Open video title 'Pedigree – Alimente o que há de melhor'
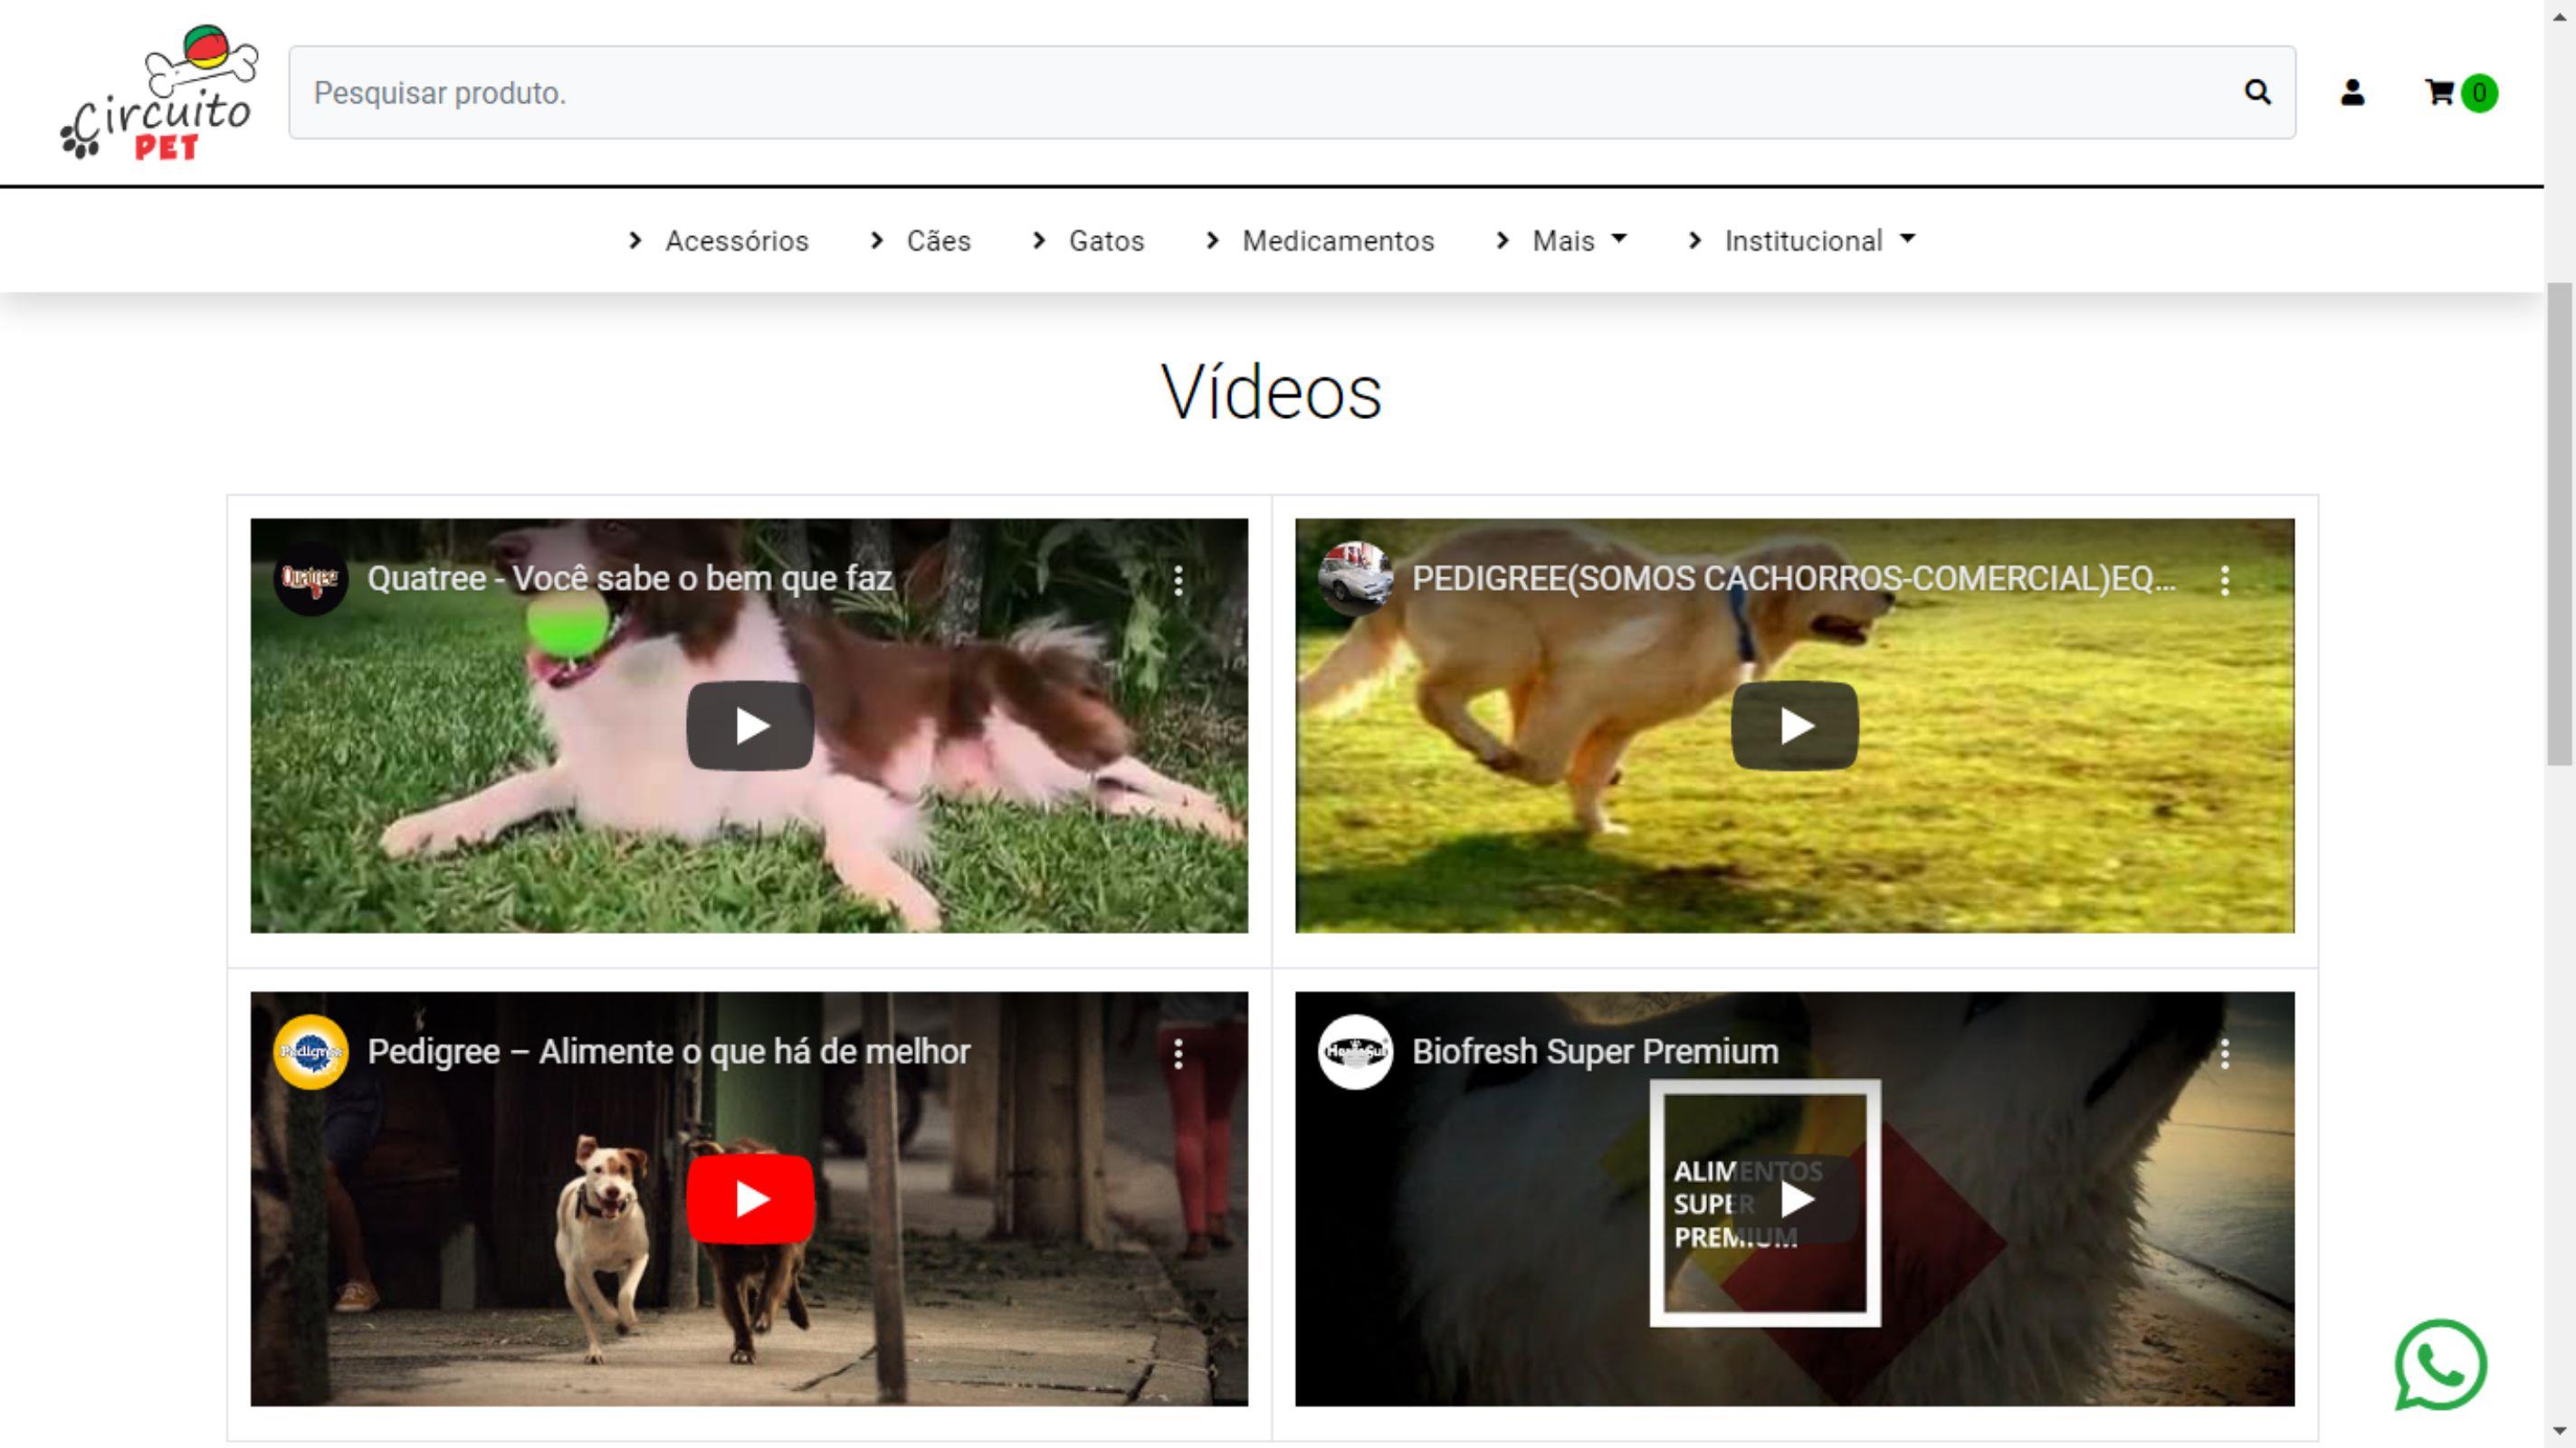 668,1052
